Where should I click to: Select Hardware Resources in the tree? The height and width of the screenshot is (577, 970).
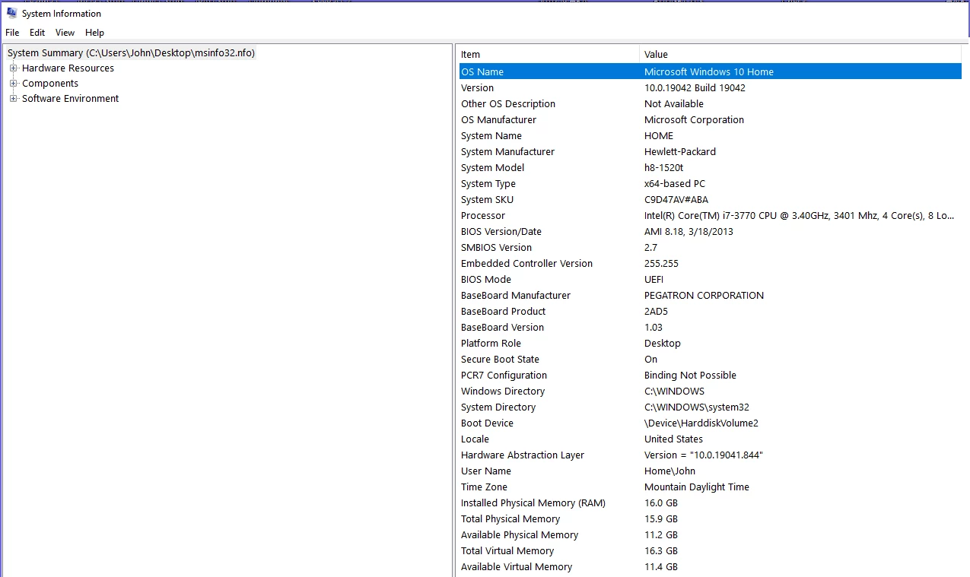(x=68, y=68)
